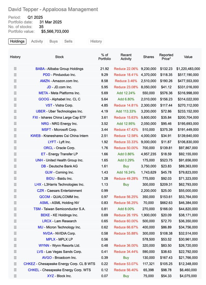Open history icon for GOOG row

(15, 99)
